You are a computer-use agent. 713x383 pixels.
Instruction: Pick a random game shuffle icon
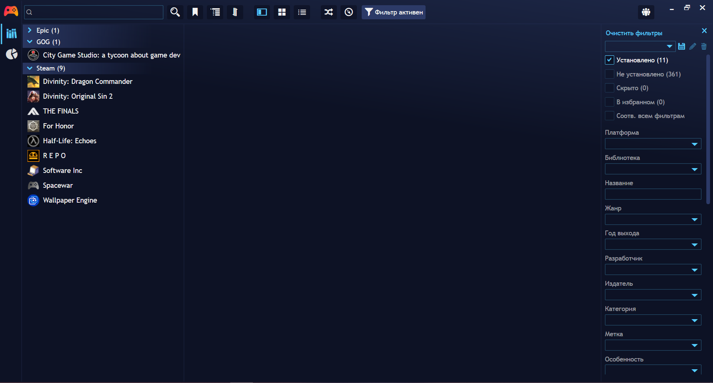pos(329,12)
